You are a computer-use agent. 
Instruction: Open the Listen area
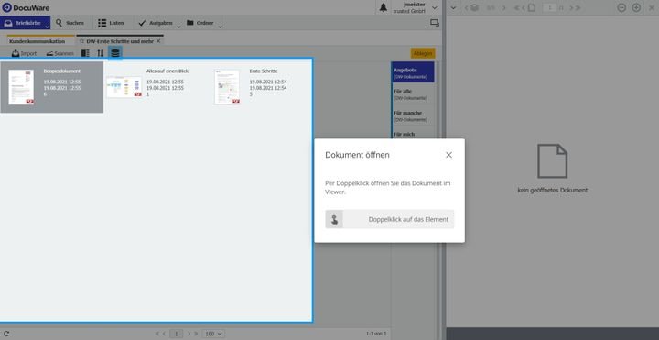tap(111, 23)
